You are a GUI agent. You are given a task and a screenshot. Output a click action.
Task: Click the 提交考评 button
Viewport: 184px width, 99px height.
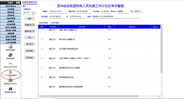[x=30, y=44]
